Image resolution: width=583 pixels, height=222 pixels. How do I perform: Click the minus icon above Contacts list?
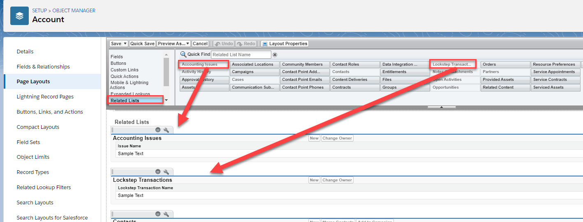click(158, 214)
